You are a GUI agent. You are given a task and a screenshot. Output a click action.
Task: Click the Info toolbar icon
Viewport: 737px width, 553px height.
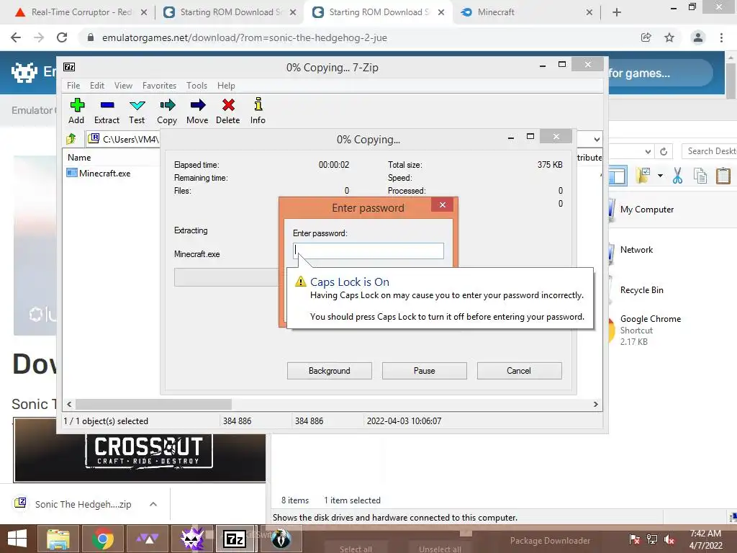(258, 111)
